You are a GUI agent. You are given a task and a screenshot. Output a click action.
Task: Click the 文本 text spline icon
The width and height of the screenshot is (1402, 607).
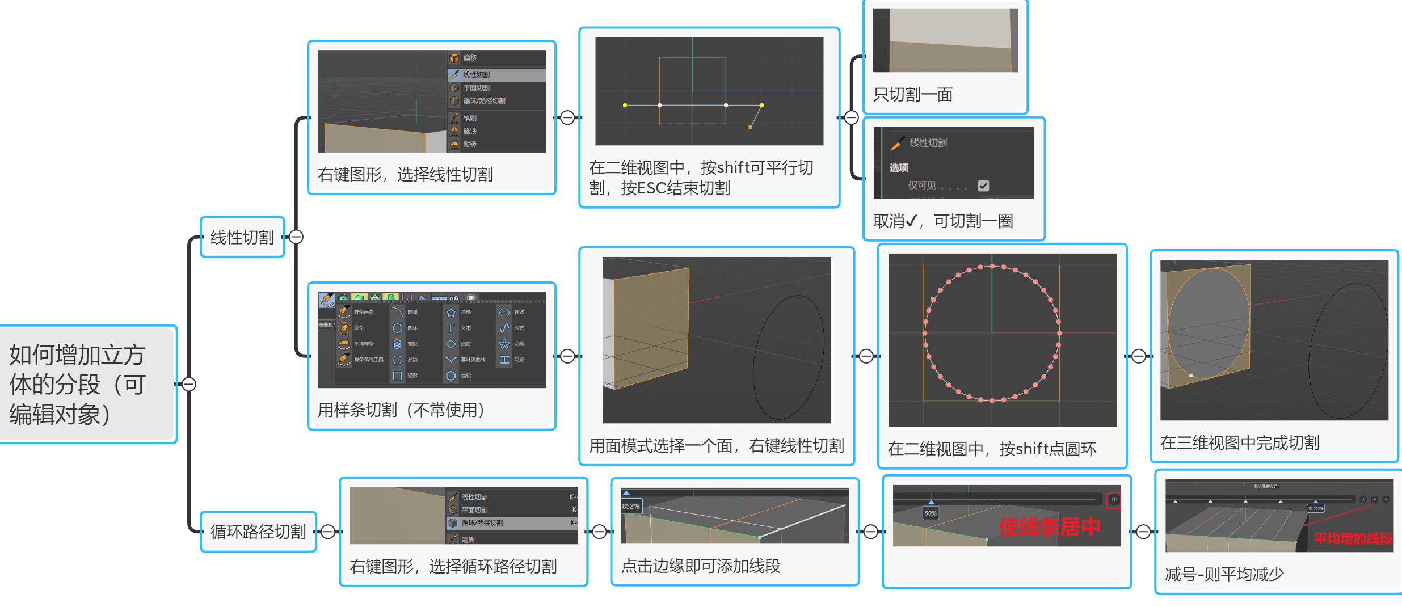tap(451, 328)
